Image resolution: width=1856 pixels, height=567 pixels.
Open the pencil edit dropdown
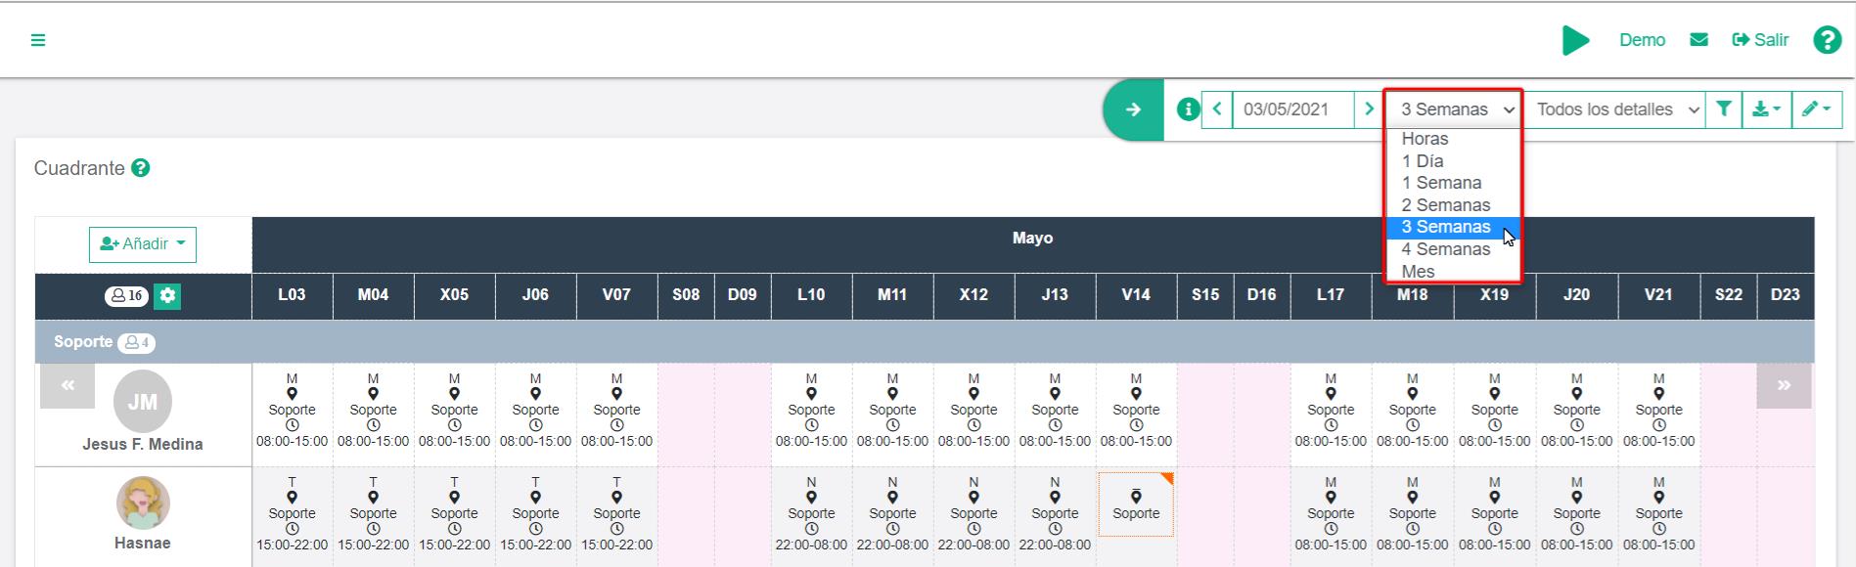coord(1816,109)
